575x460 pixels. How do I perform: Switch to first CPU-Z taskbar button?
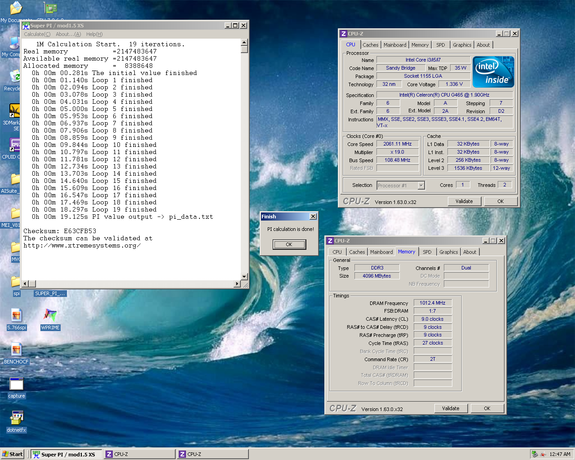pos(140,454)
